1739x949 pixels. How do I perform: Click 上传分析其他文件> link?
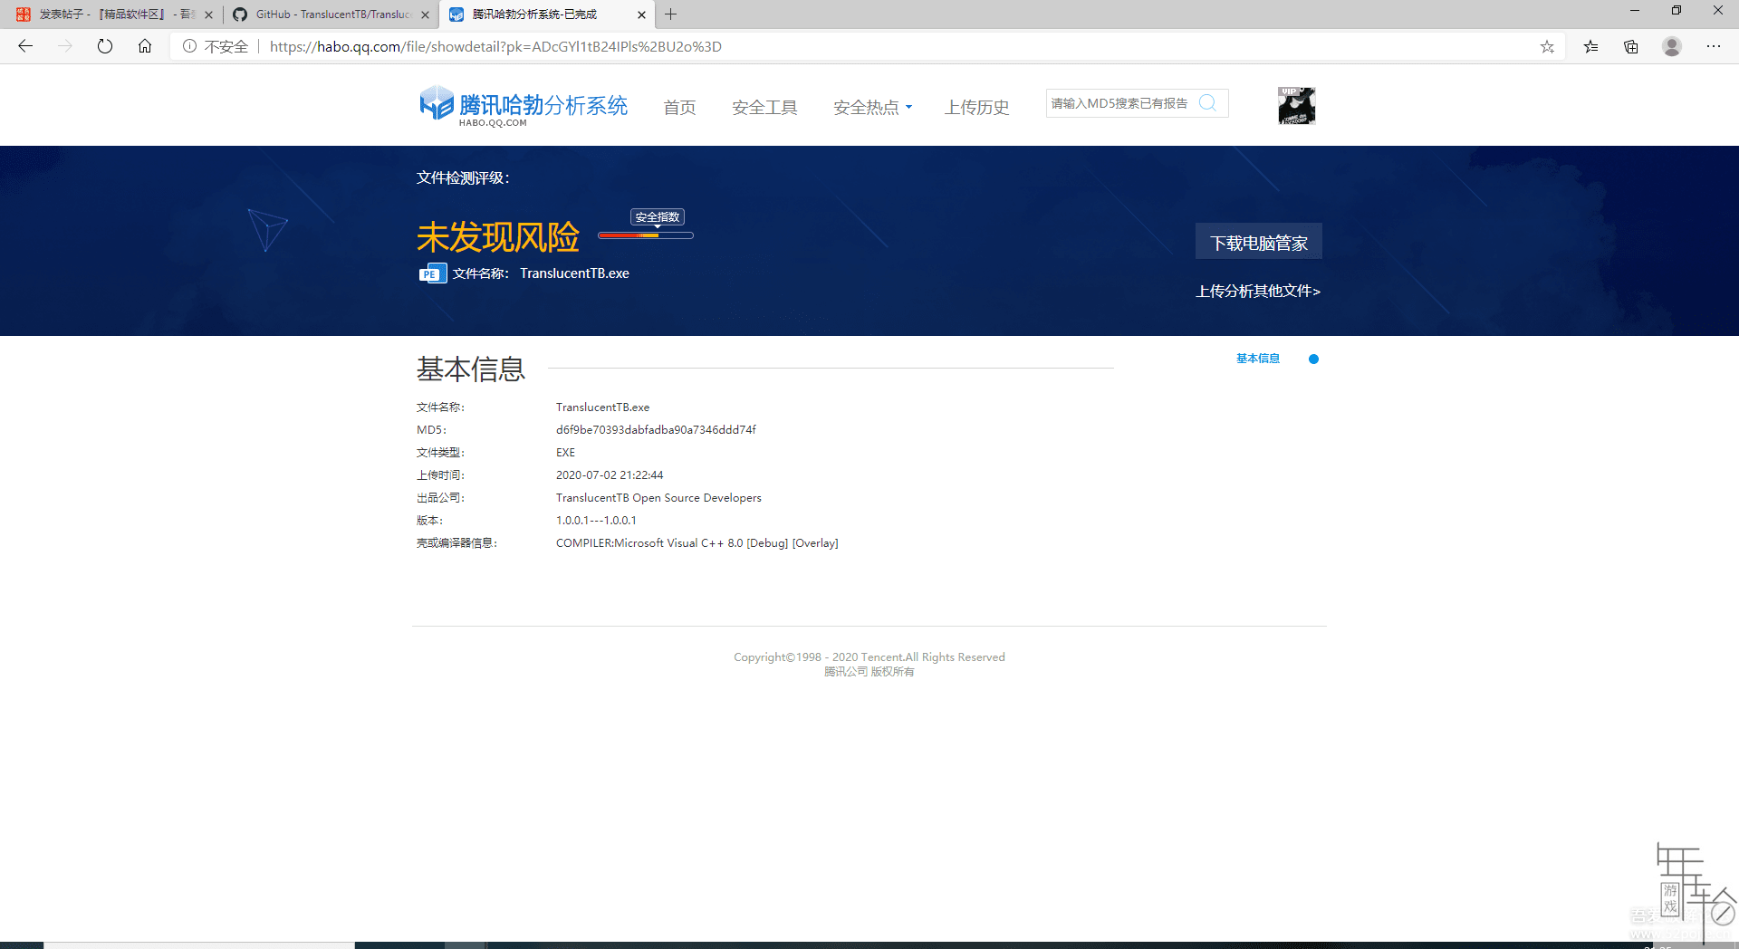tap(1258, 291)
